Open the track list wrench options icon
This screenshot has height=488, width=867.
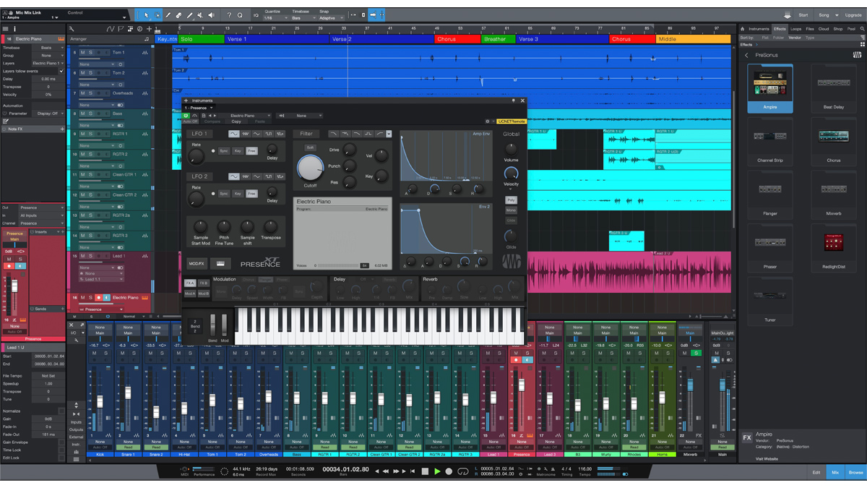point(72,29)
